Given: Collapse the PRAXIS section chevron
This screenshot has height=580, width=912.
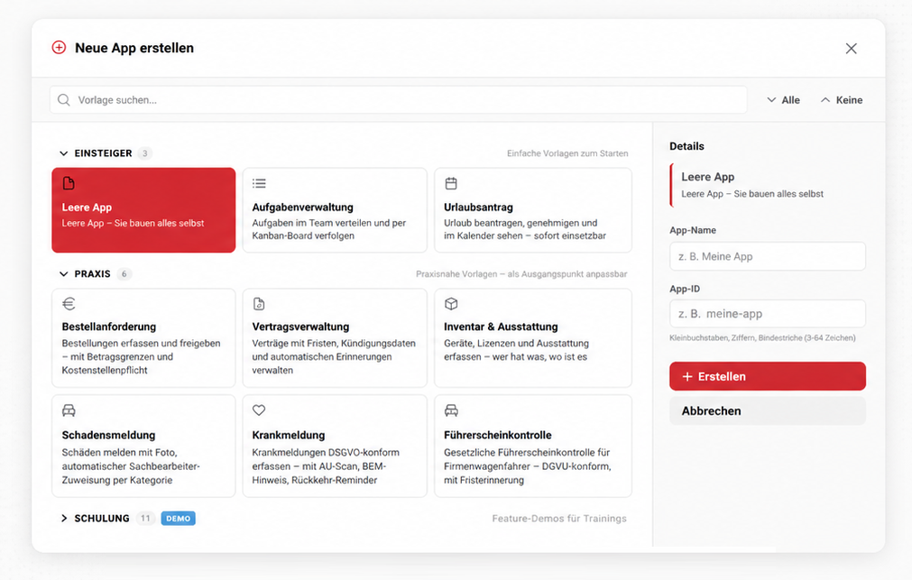Looking at the screenshot, I should (63, 274).
